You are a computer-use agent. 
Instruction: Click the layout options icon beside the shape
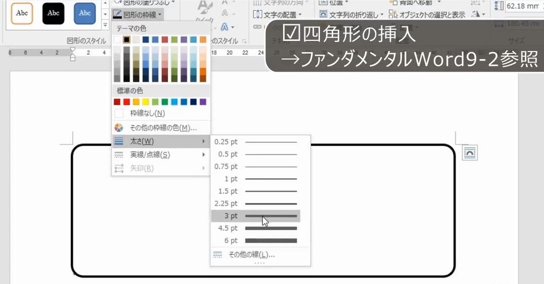(470, 152)
